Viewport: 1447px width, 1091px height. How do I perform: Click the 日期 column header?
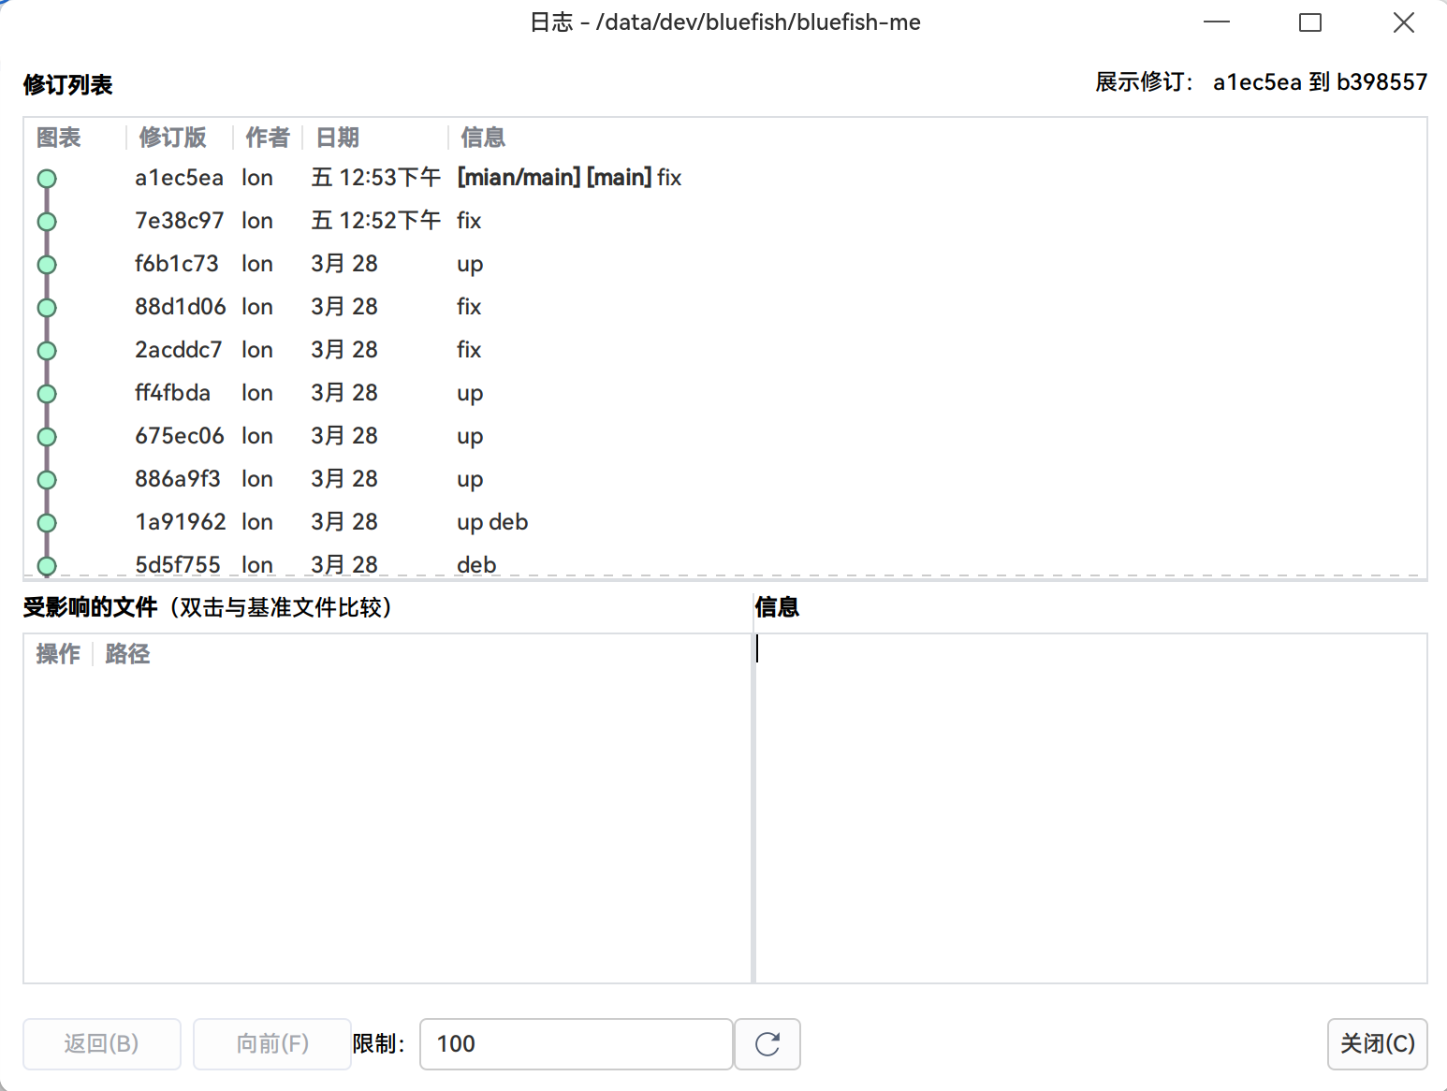(337, 138)
